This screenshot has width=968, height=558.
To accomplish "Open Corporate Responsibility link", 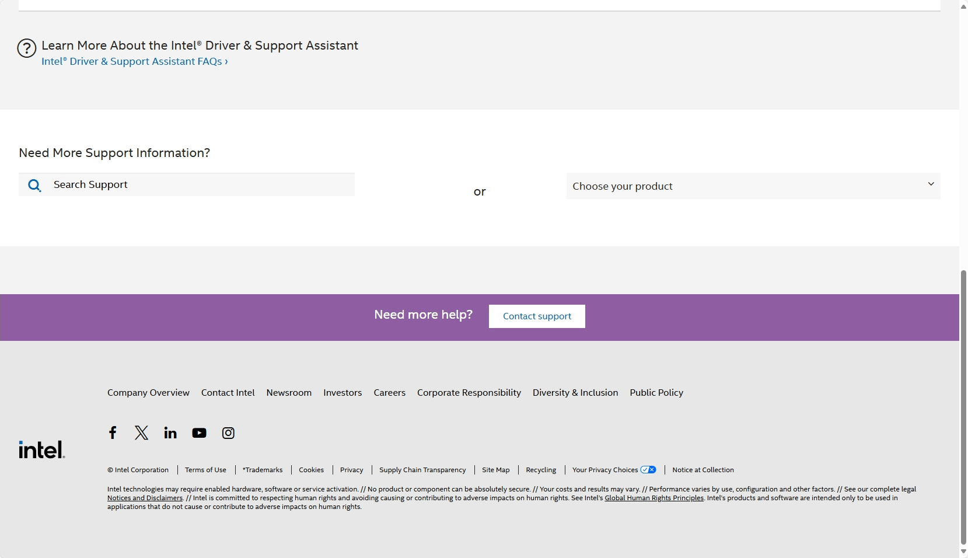I will pos(469,393).
